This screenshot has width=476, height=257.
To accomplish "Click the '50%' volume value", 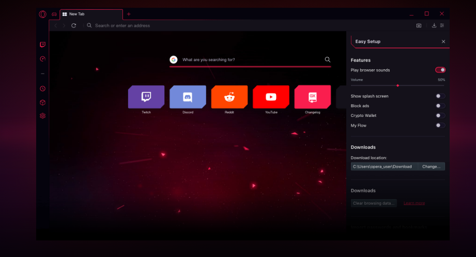I will pos(441,80).
